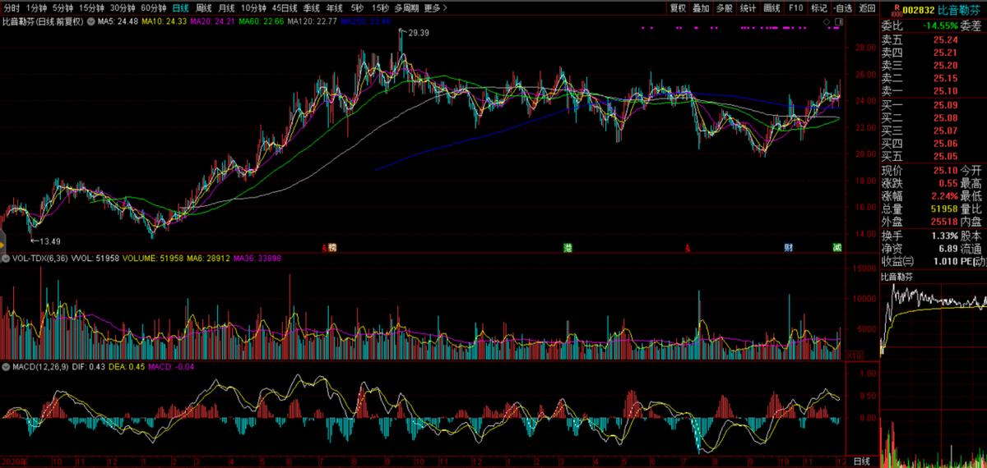Viewport: 987px width, 468px height.
Task: Click the yellow lightbulb icon at left edge
Action: 3,244
